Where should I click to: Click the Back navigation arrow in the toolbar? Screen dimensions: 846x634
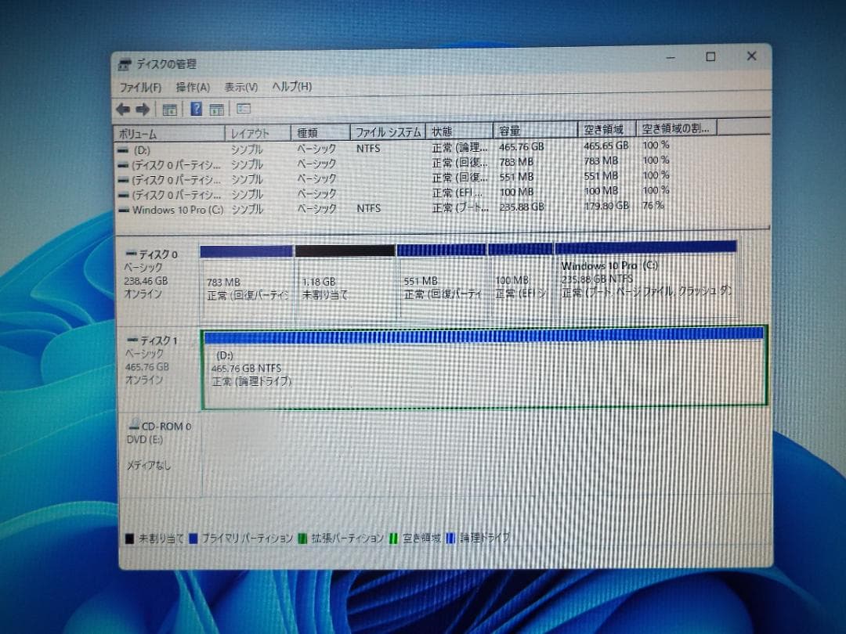pyautogui.click(x=123, y=109)
